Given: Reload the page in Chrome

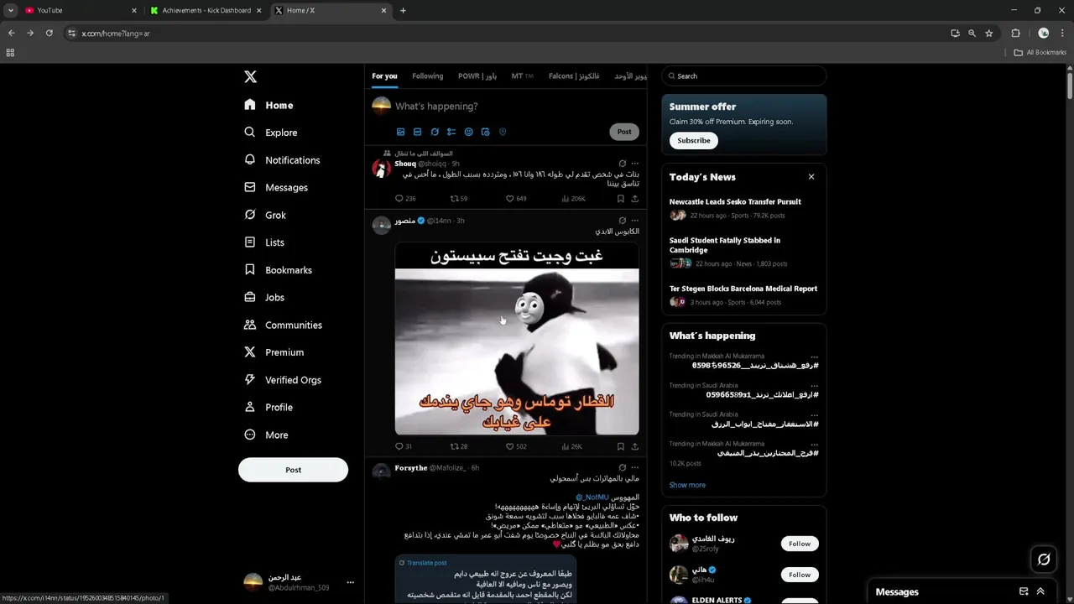Looking at the screenshot, I should (x=49, y=33).
